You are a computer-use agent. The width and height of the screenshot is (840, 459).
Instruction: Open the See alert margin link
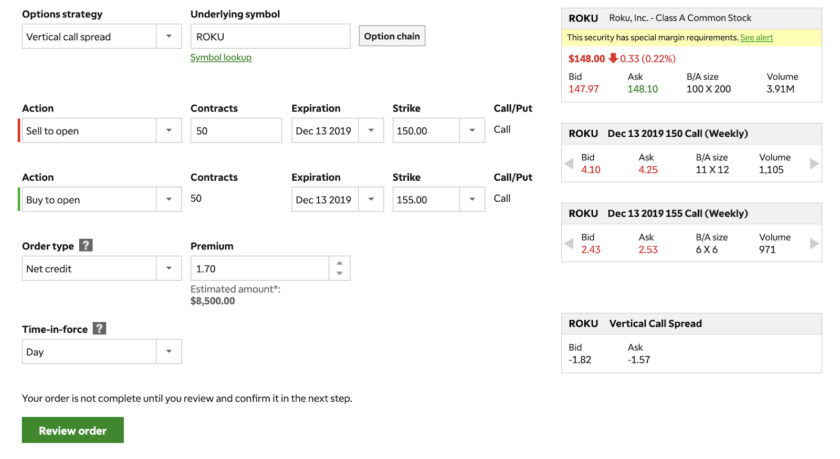point(757,38)
